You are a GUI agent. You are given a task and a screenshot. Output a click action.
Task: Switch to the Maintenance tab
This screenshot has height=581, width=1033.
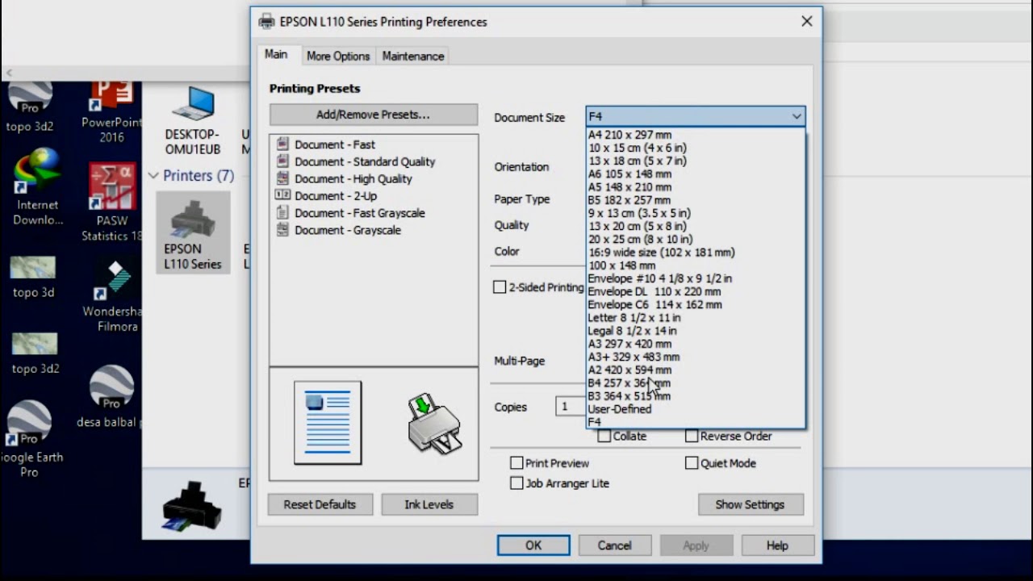click(413, 56)
